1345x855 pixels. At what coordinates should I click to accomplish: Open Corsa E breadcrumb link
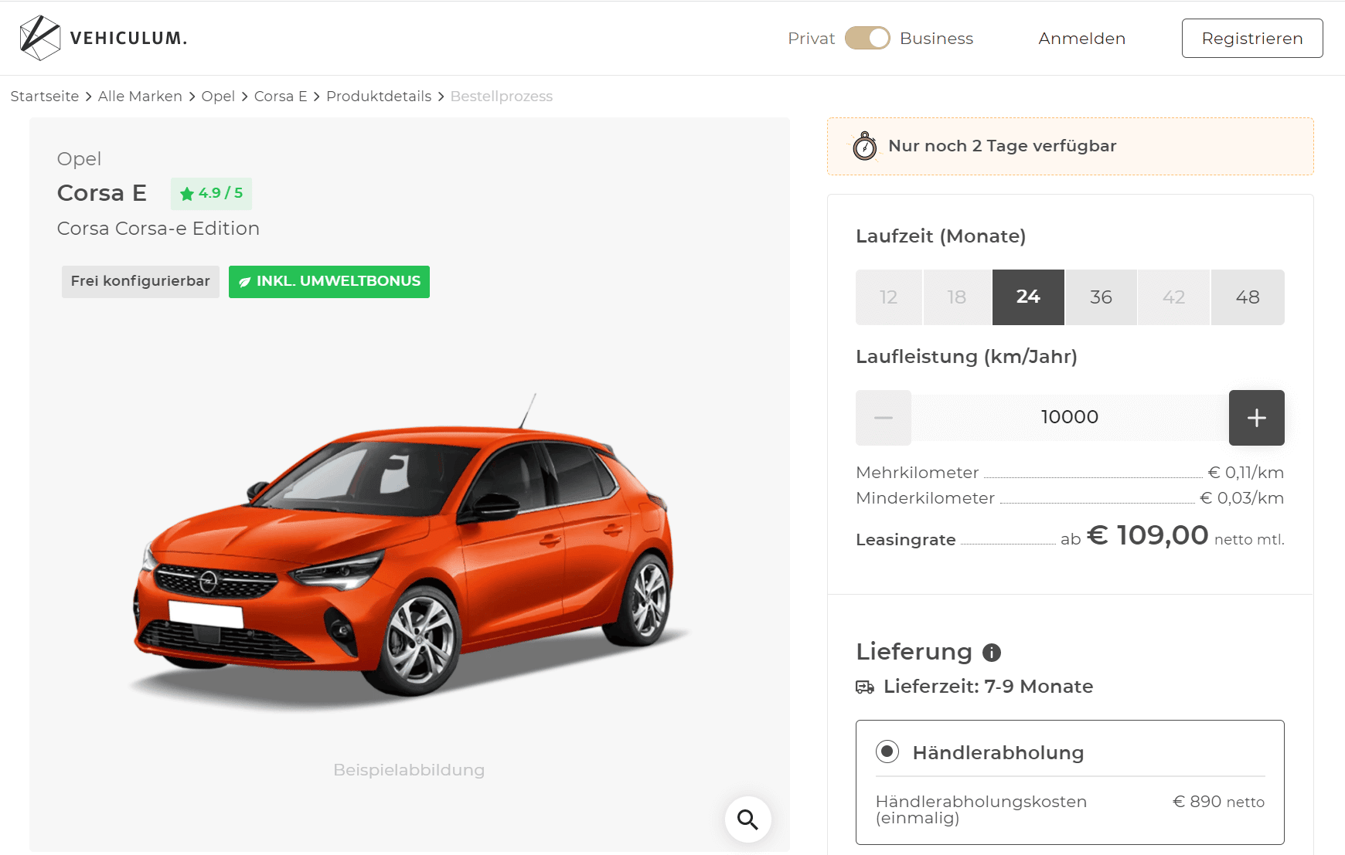click(281, 97)
